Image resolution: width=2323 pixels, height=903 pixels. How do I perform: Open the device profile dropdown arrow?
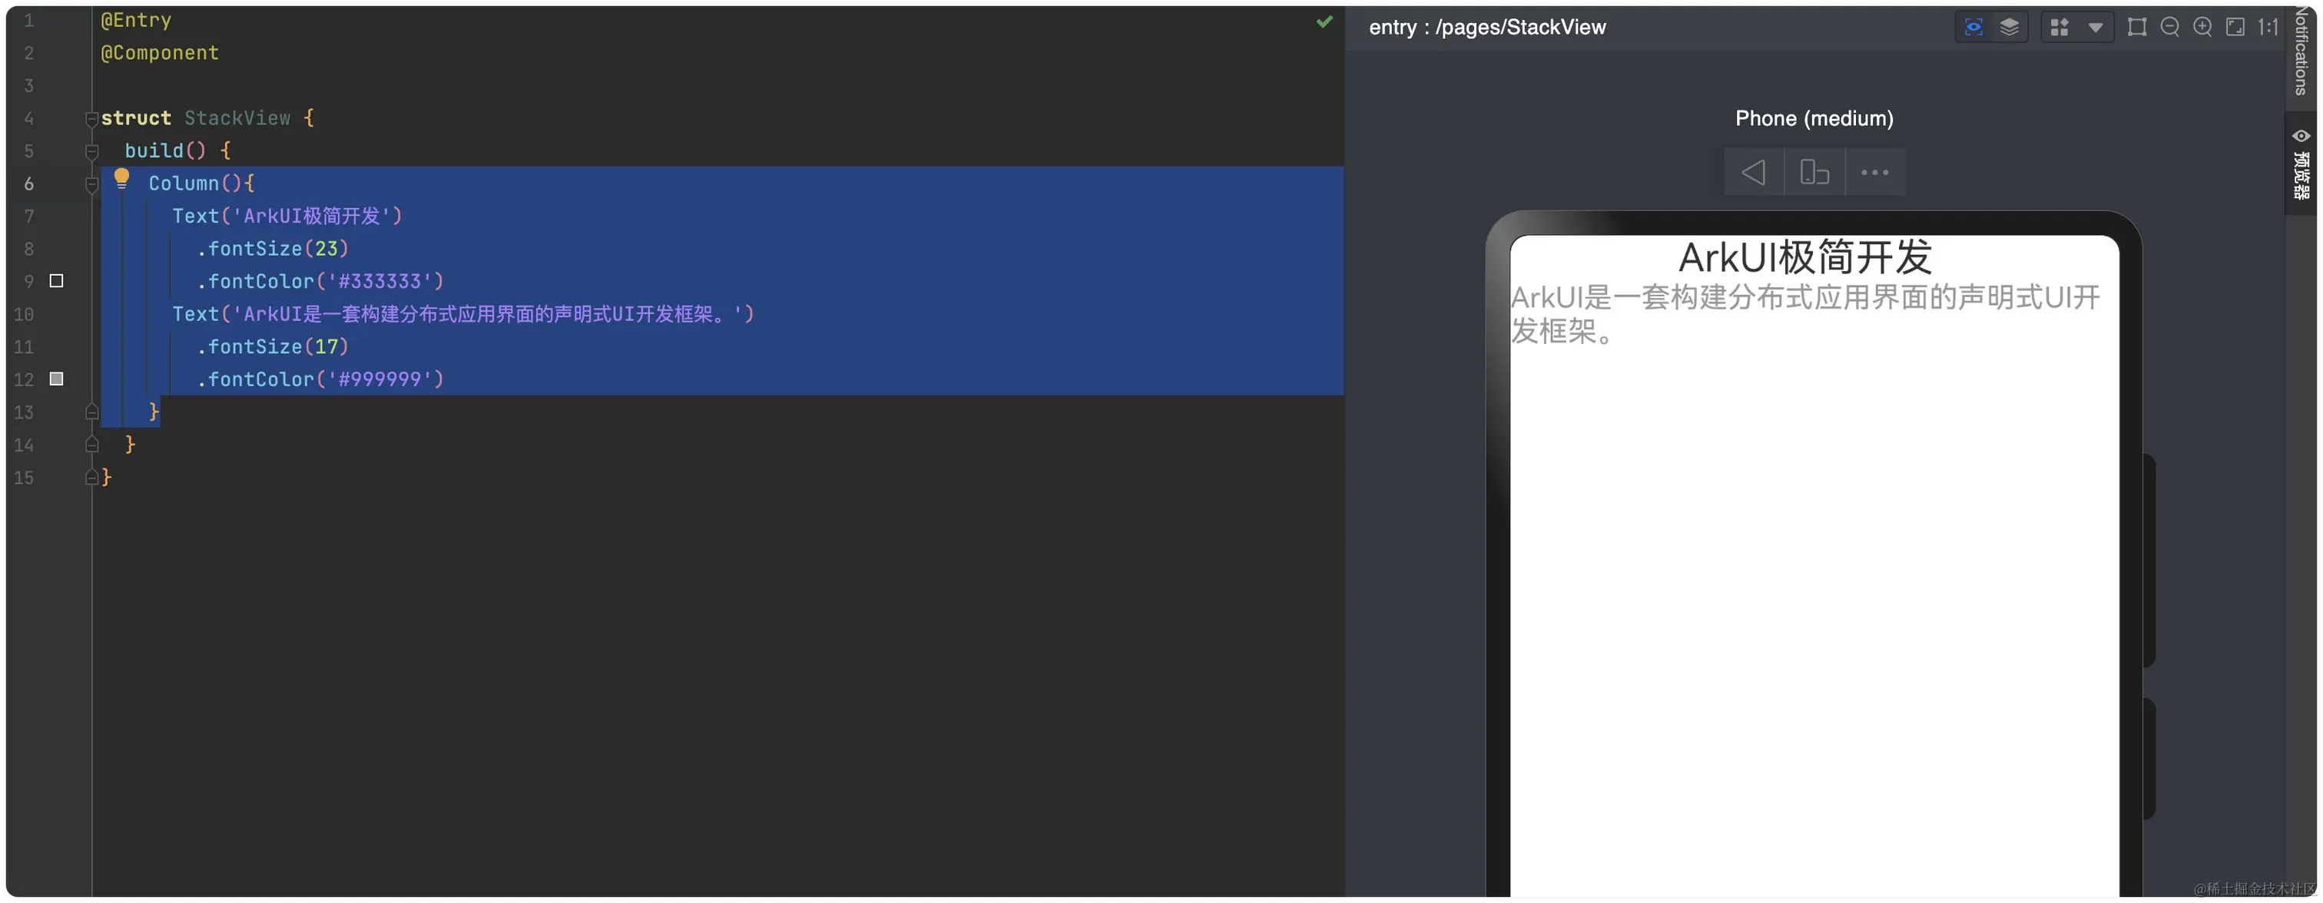2096,28
